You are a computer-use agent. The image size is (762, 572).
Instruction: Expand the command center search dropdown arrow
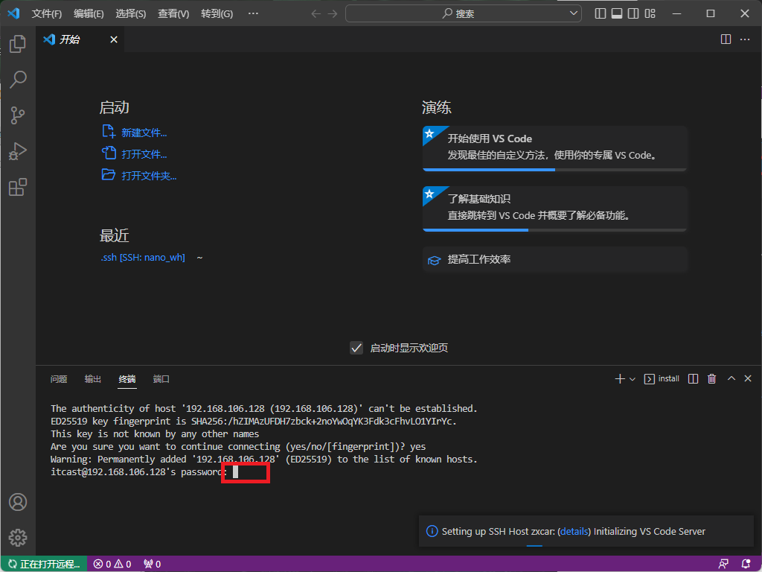[x=573, y=13]
